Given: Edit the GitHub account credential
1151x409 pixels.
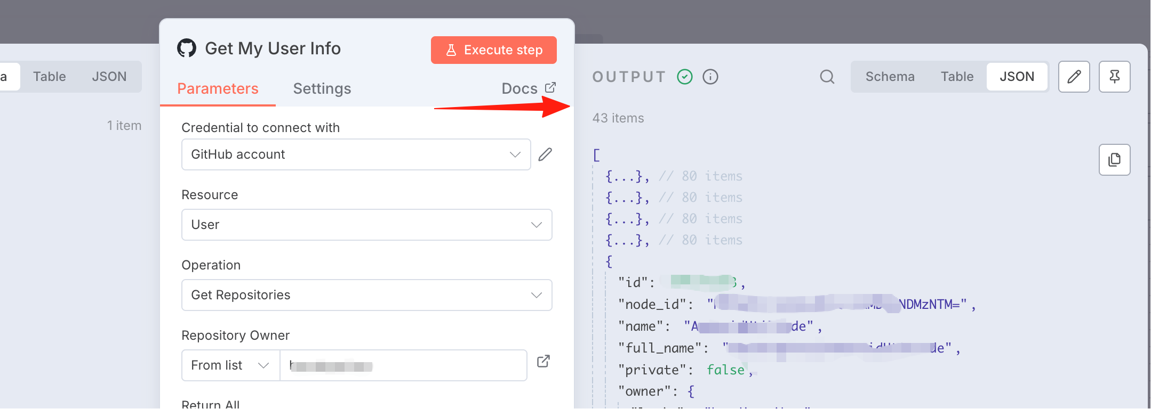Looking at the screenshot, I should (x=545, y=154).
